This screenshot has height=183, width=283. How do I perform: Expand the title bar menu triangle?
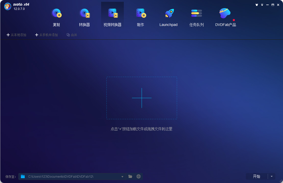262,5
